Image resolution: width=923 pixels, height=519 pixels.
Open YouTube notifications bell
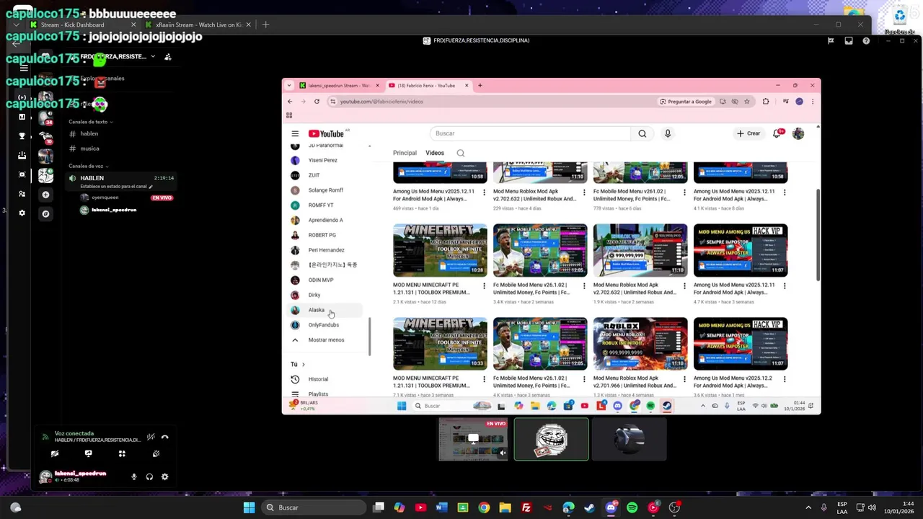point(777,133)
